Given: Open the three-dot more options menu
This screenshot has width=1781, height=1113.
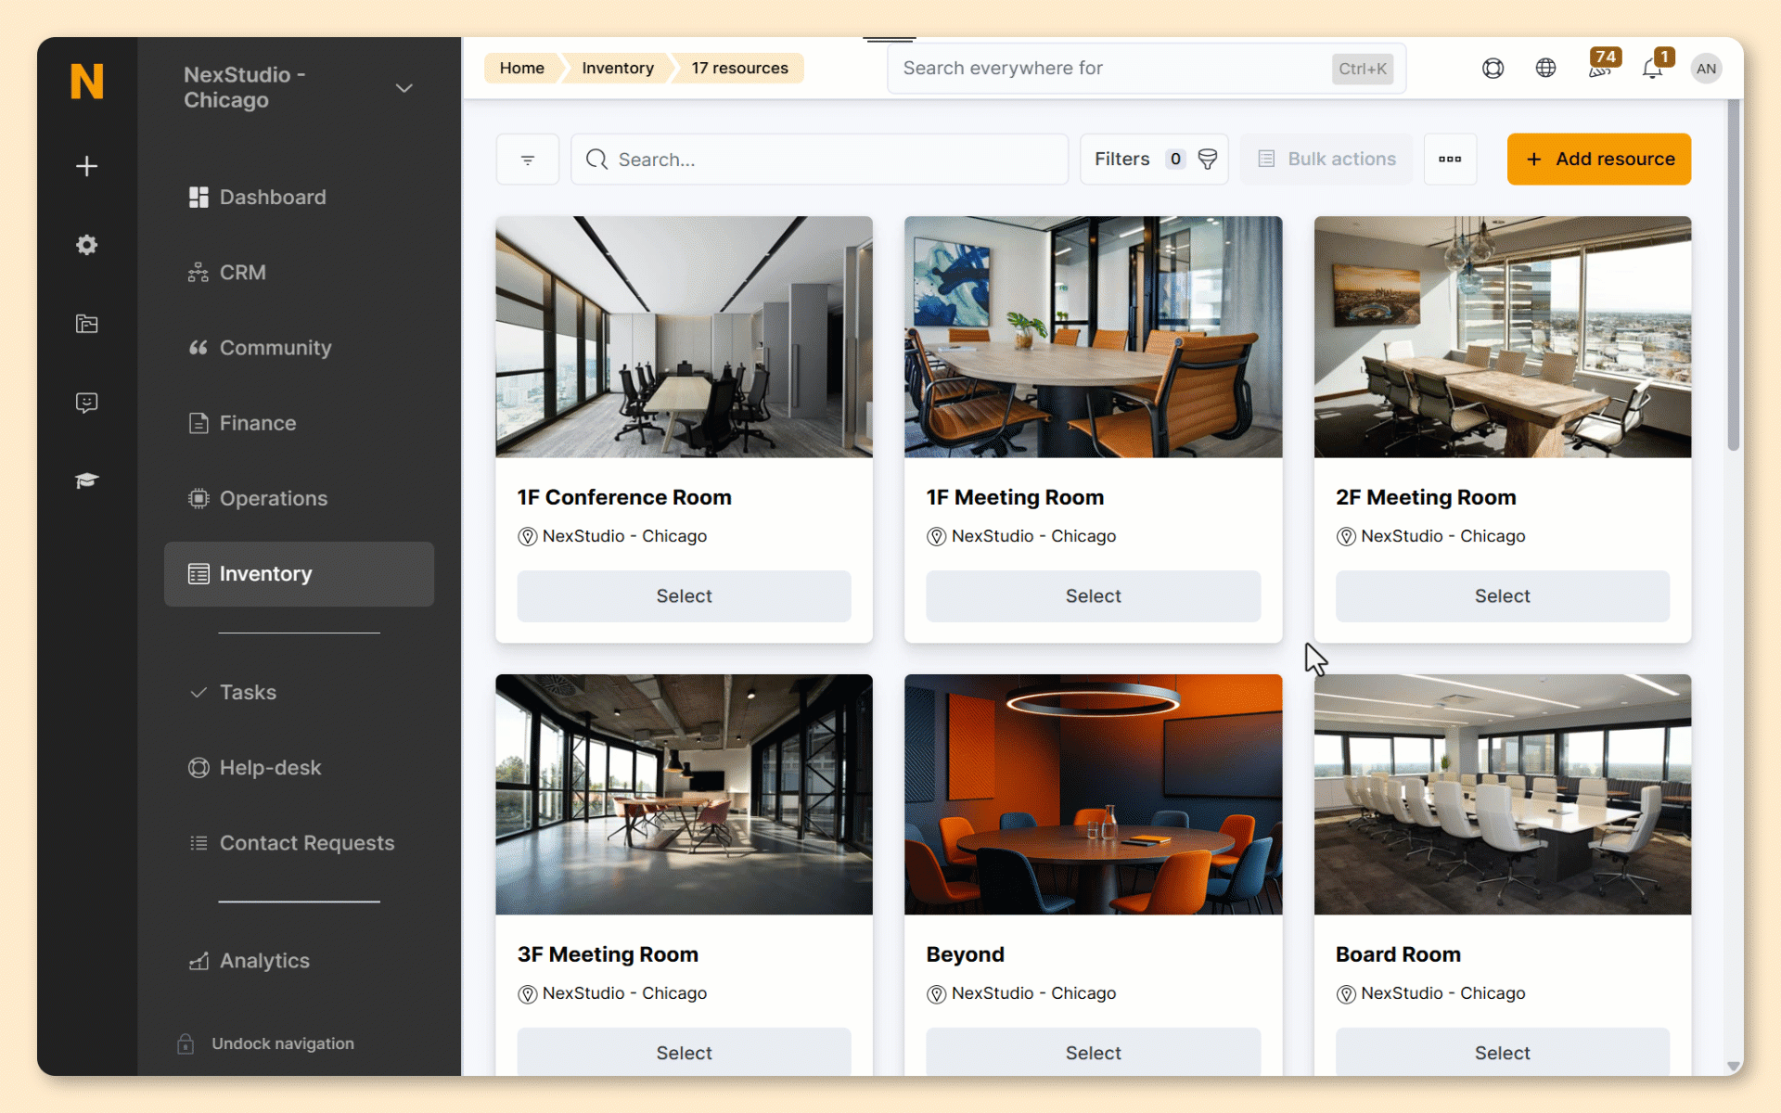Looking at the screenshot, I should point(1450,160).
